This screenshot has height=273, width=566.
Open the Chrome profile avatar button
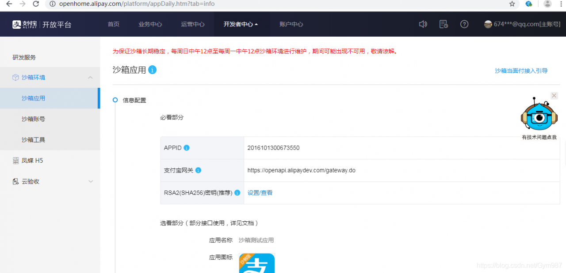coord(547,4)
